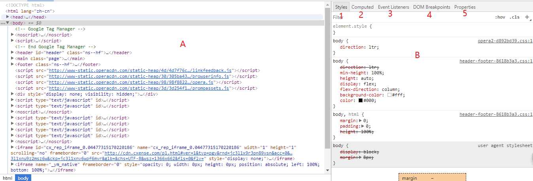The image size is (533, 181).
Task: Click the DOM tree scrollbar up arrow
Action: coord(327,5)
